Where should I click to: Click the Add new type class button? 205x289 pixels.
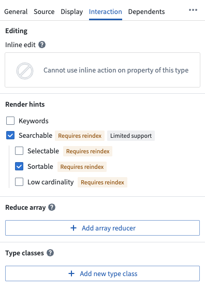click(x=102, y=273)
